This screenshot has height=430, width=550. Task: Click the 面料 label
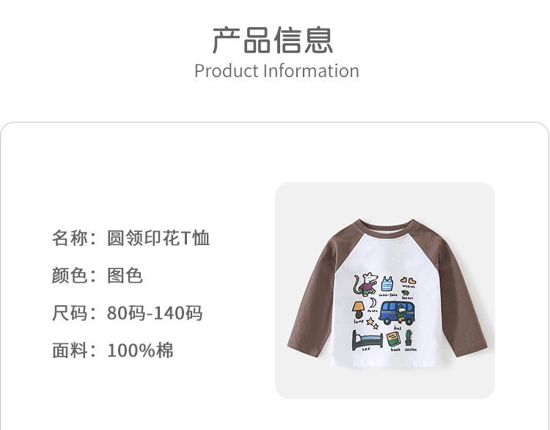(x=70, y=350)
